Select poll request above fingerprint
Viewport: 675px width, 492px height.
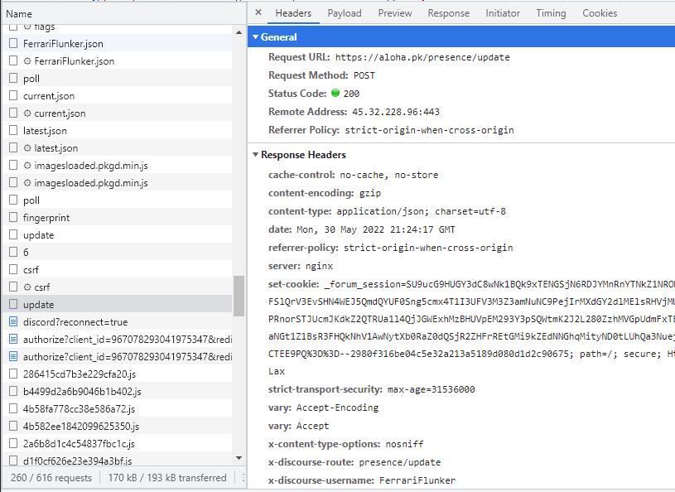(117, 200)
